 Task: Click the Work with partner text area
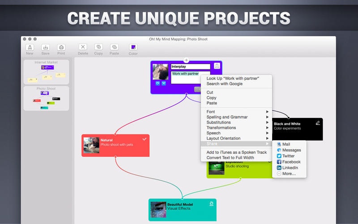pyautogui.click(x=186, y=78)
